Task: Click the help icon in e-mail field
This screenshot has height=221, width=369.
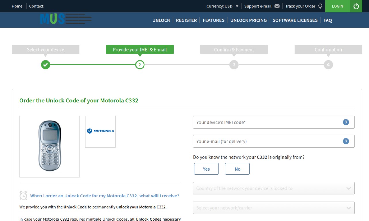Action: pyautogui.click(x=346, y=141)
